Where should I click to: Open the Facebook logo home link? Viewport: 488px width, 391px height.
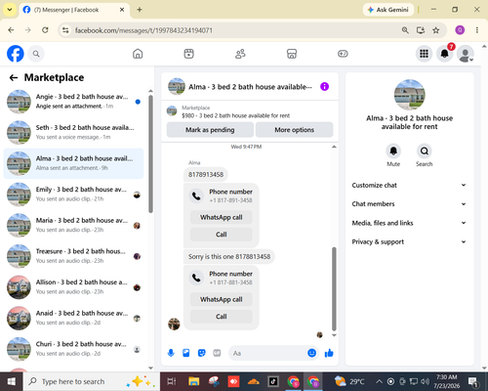[16, 54]
